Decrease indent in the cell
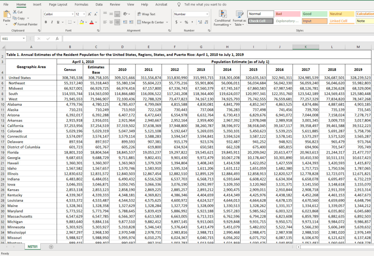The height and width of the screenshot is (256, 374). click(x=125, y=22)
